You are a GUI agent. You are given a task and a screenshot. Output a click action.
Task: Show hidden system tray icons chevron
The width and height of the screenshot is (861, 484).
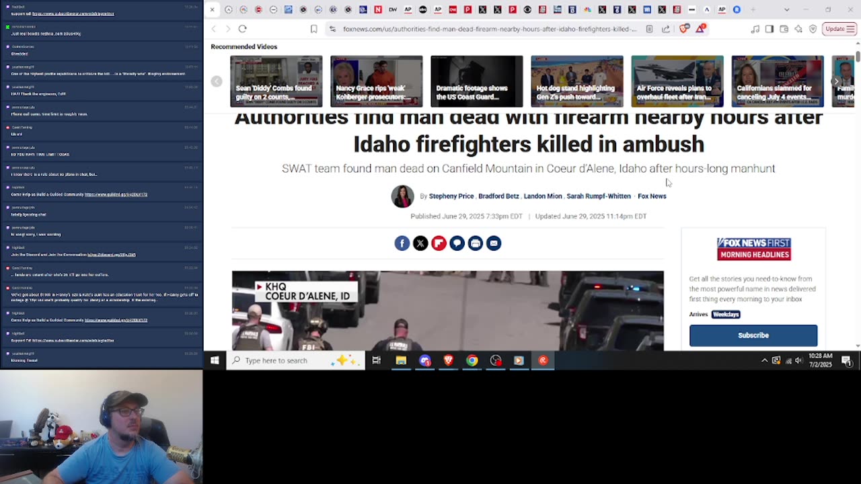click(x=764, y=360)
